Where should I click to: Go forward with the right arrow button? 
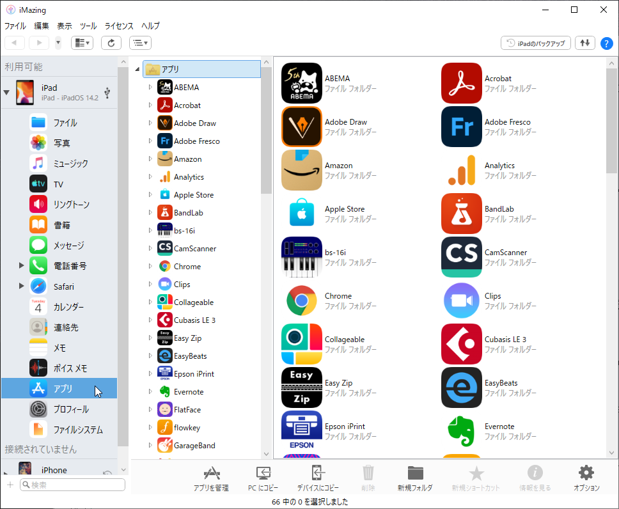click(x=39, y=43)
